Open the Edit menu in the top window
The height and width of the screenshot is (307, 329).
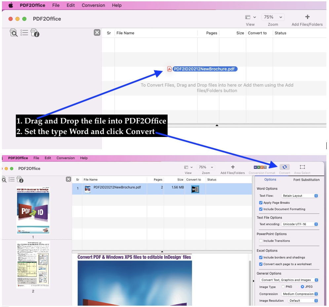tap(70, 5)
